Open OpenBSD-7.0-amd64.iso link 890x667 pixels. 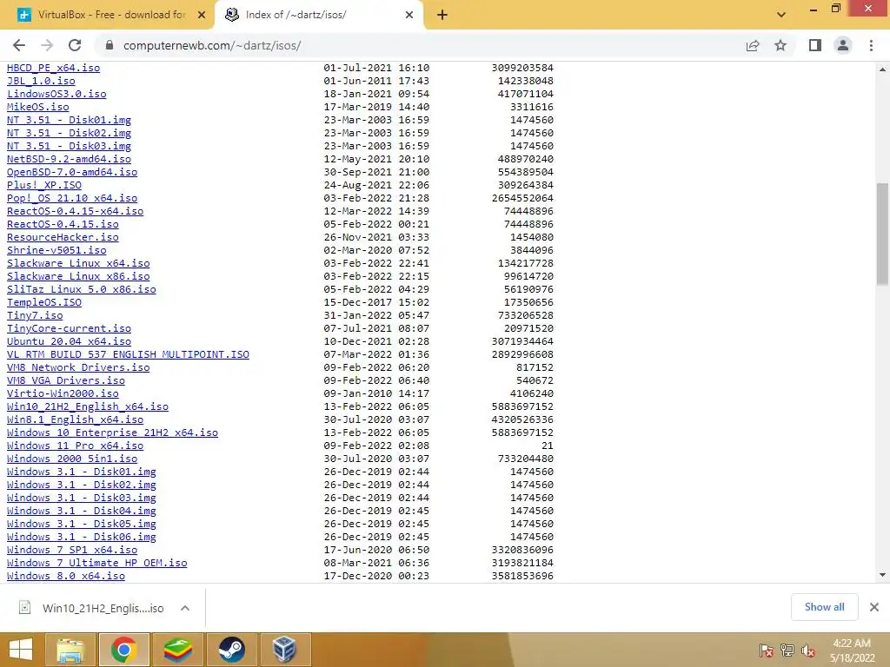[x=72, y=172]
